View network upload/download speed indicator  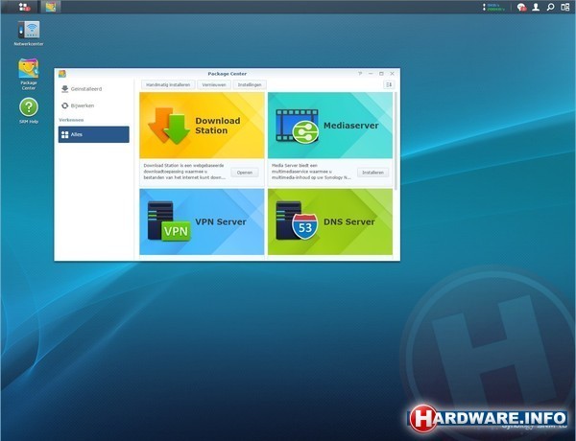494,7
